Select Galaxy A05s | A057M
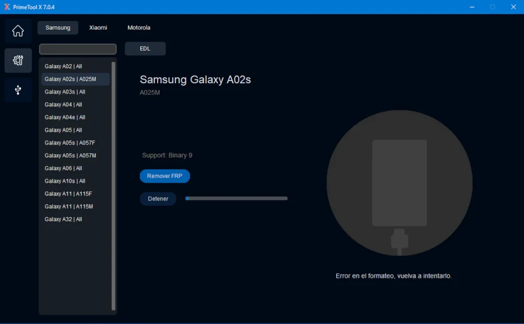Viewport: 524px width, 324px height. click(x=76, y=155)
